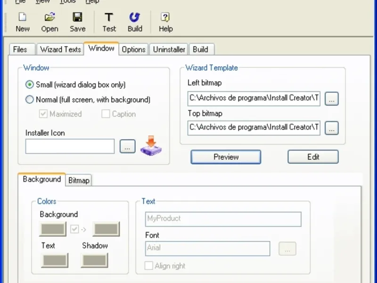Run the Build toolbar icon
377x283 pixels.
(135, 17)
